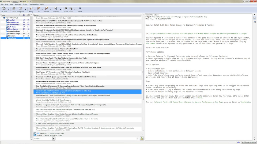The width and height of the screenshot is (257, 144).
Task: Select the Twinfinite feed folder
Action: tap(15, 38)
